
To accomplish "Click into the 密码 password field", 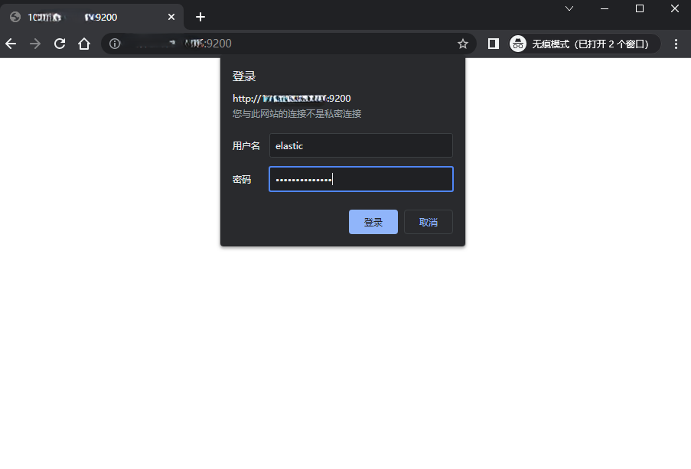I will 360,179.
